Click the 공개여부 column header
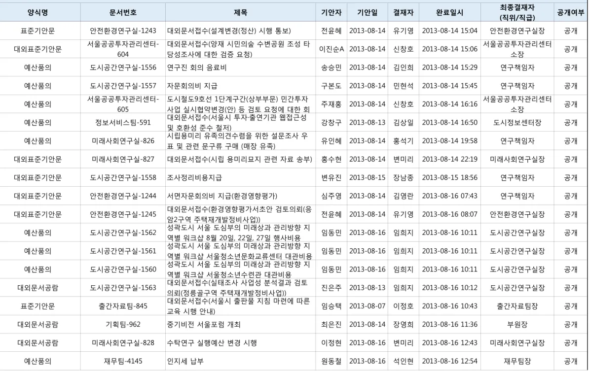 click(x=571, y=12)
